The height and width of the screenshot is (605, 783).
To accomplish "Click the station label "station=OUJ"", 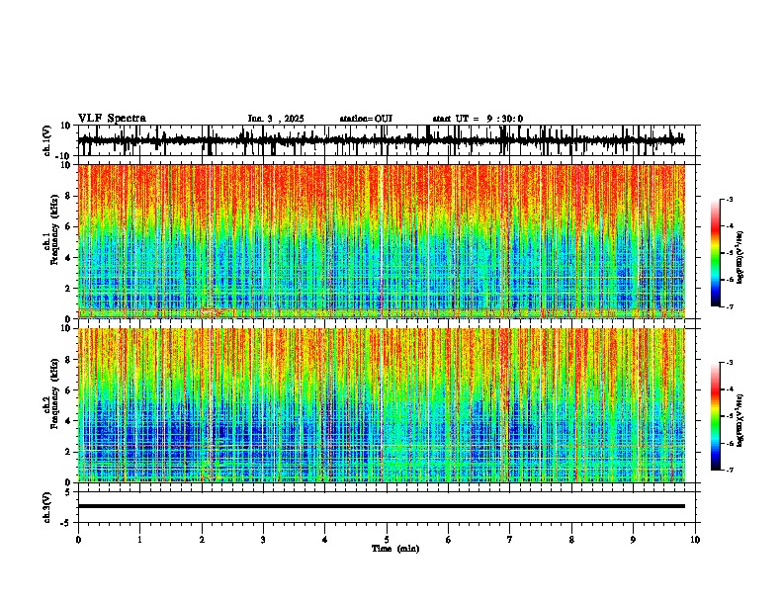I will 366,119.
